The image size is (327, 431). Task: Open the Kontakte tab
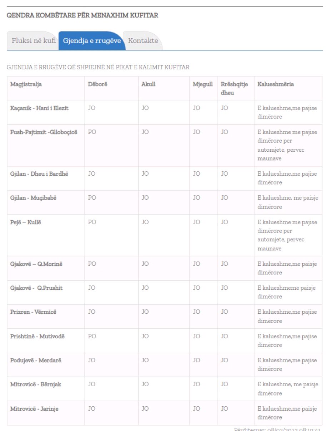[143, 41]
